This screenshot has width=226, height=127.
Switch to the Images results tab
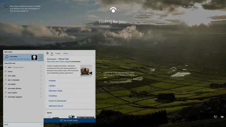pos(58,53)
